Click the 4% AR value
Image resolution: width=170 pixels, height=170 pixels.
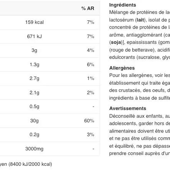click(90, 50)
